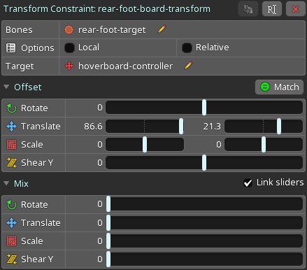Click the rename constraint icon button
The height and width of the screenshot is (270, 307).
click(272, 9)
